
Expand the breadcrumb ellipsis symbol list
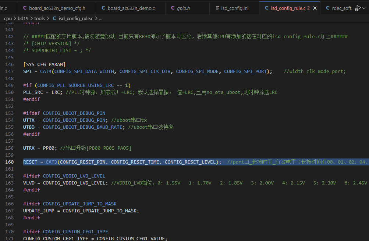pos(101,19)
